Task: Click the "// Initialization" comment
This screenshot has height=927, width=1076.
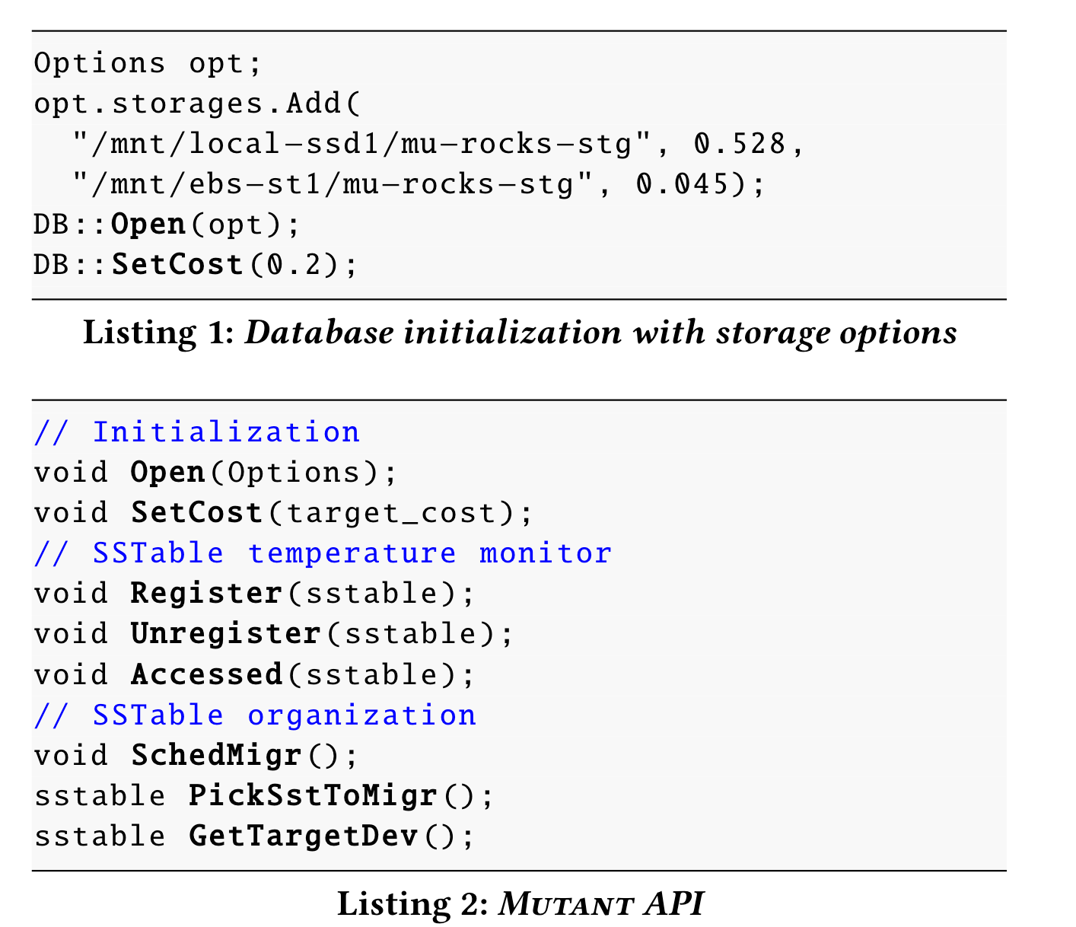Action: tap(196, 432)
